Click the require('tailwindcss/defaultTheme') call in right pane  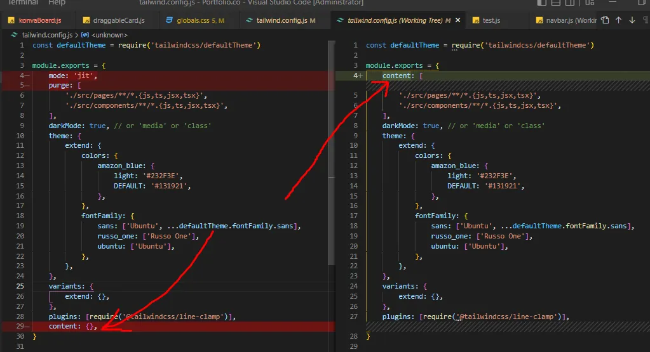pyautogui.click(x=523, y=45)
